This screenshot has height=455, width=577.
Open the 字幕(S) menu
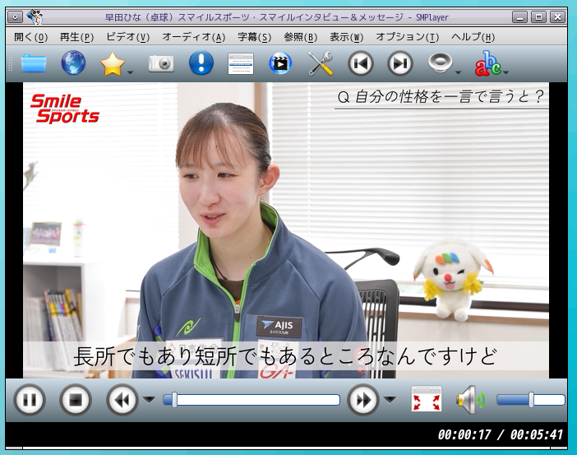coord(254,37)
